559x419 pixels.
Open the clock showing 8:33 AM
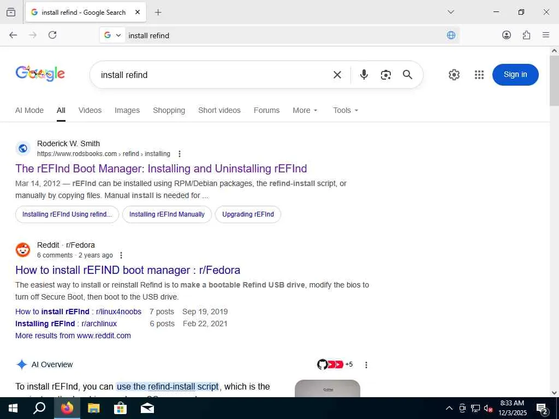512,408
